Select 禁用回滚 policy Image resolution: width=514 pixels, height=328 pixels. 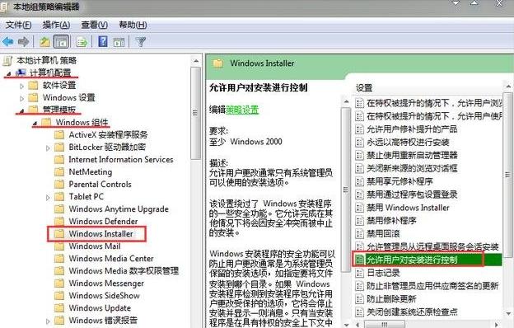click(x=383, y=233)
